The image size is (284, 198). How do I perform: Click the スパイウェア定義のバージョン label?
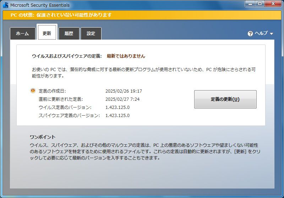click(x=69, y=115)
